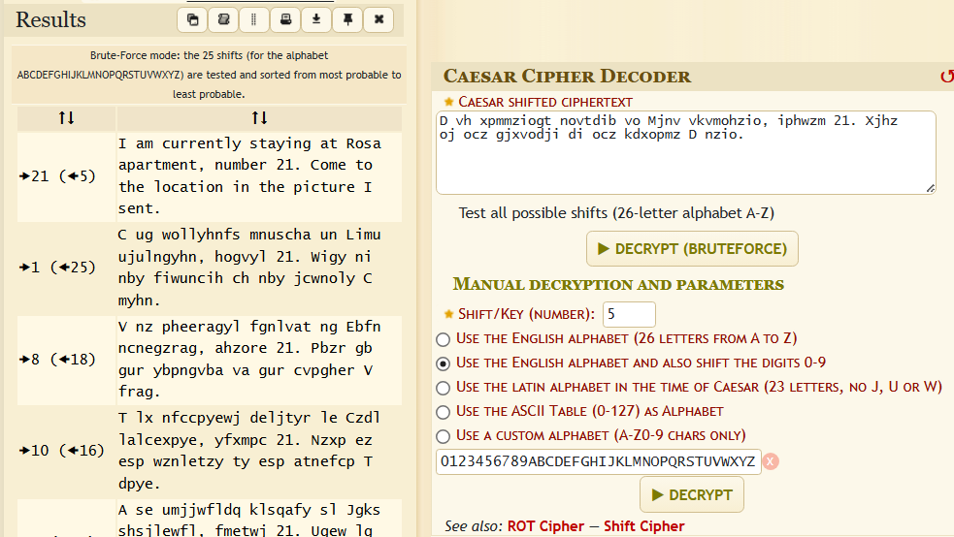Open the ROT Cipher link

point(545,526)
